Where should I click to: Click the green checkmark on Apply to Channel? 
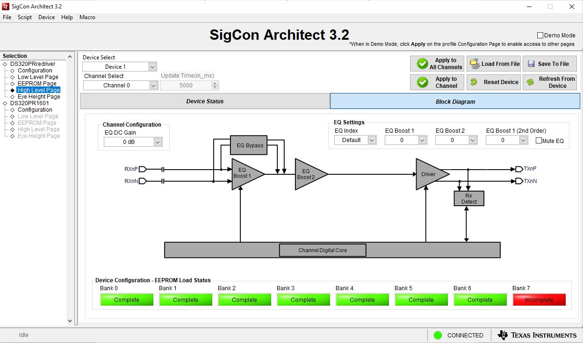click(423, 82)
